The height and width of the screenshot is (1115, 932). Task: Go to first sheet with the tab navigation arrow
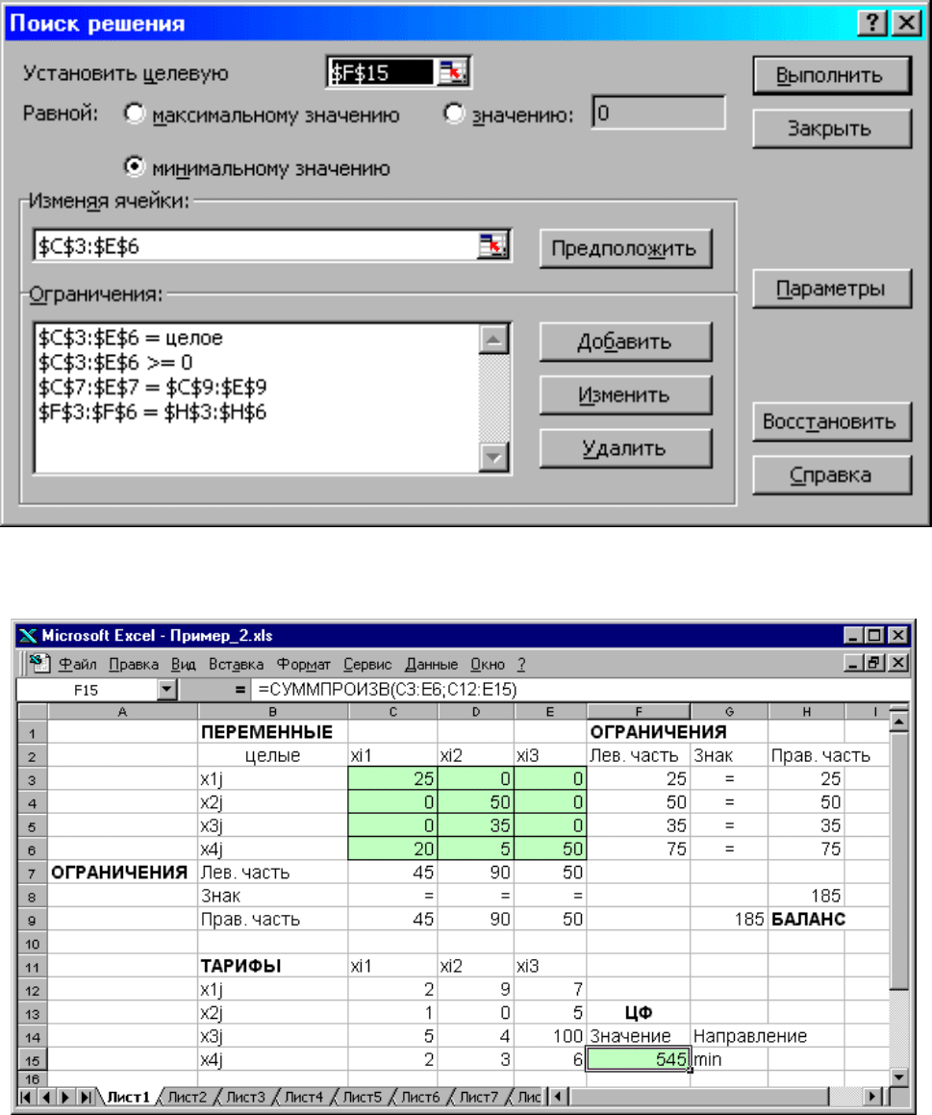[26, 1098]
